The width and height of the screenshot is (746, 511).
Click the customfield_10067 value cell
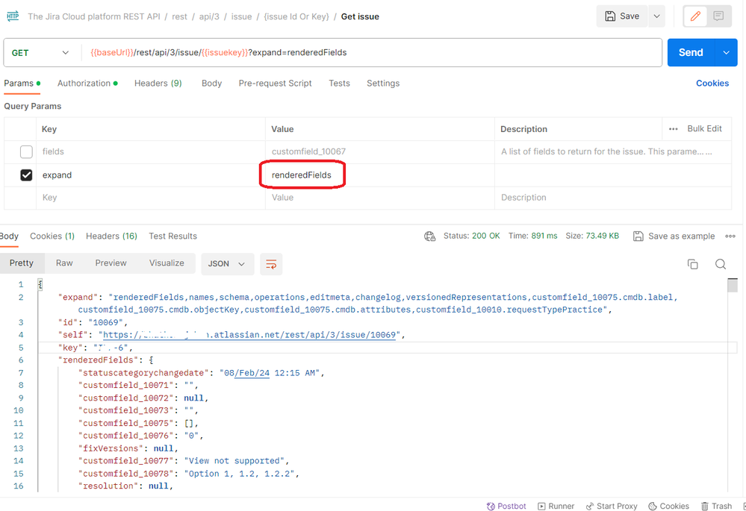coord(379,151)
